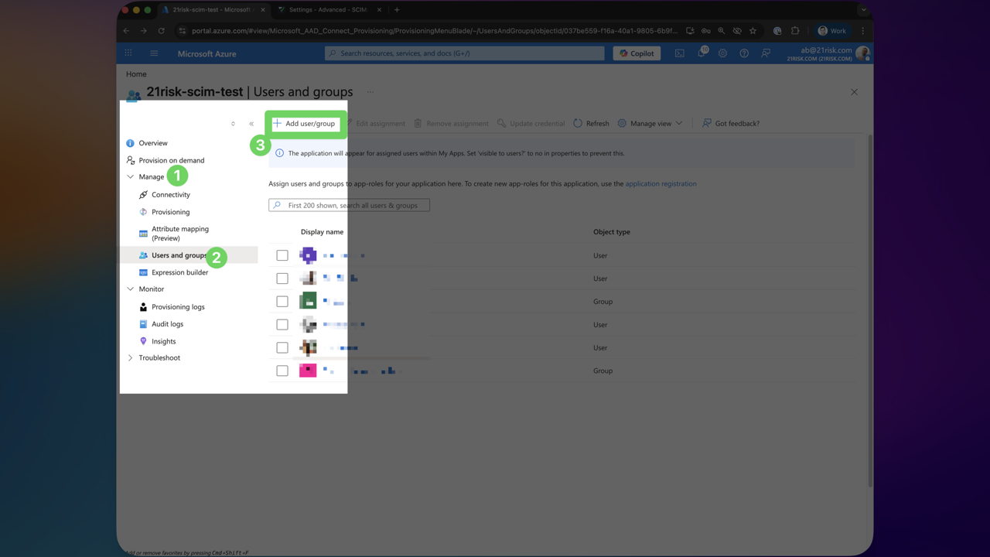The width and height of the screenshot is (990, 557).
Task: Check the checkbox on the first User row
Action: 282,255
